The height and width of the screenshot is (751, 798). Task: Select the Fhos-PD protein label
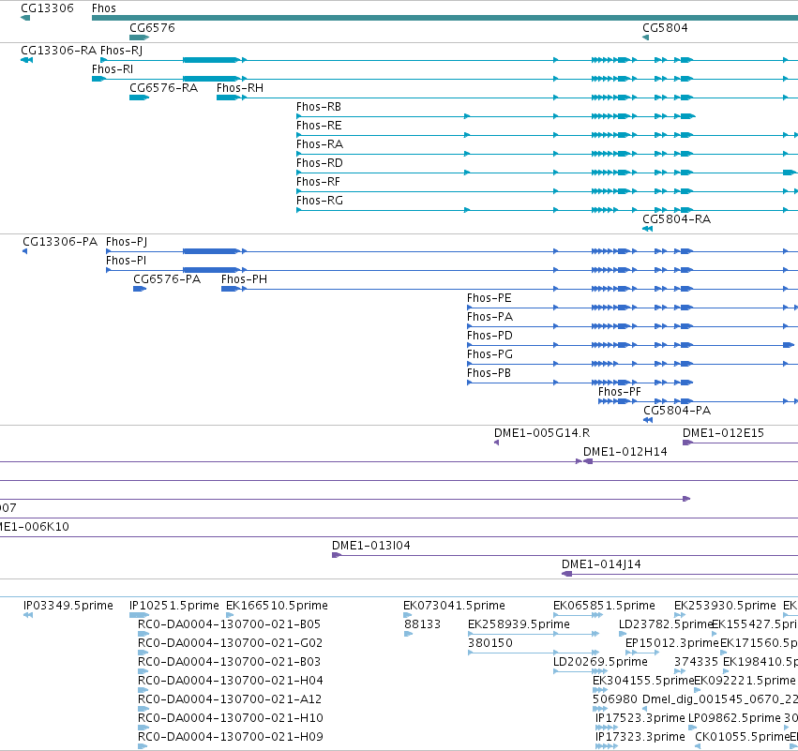coord(489,336)
